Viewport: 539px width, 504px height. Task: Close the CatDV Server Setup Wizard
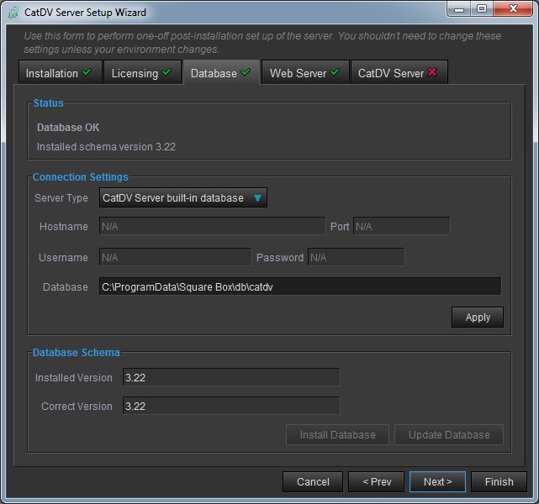pos(513,8)
